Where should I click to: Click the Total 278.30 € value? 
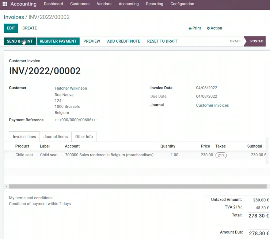pos(258,216)
